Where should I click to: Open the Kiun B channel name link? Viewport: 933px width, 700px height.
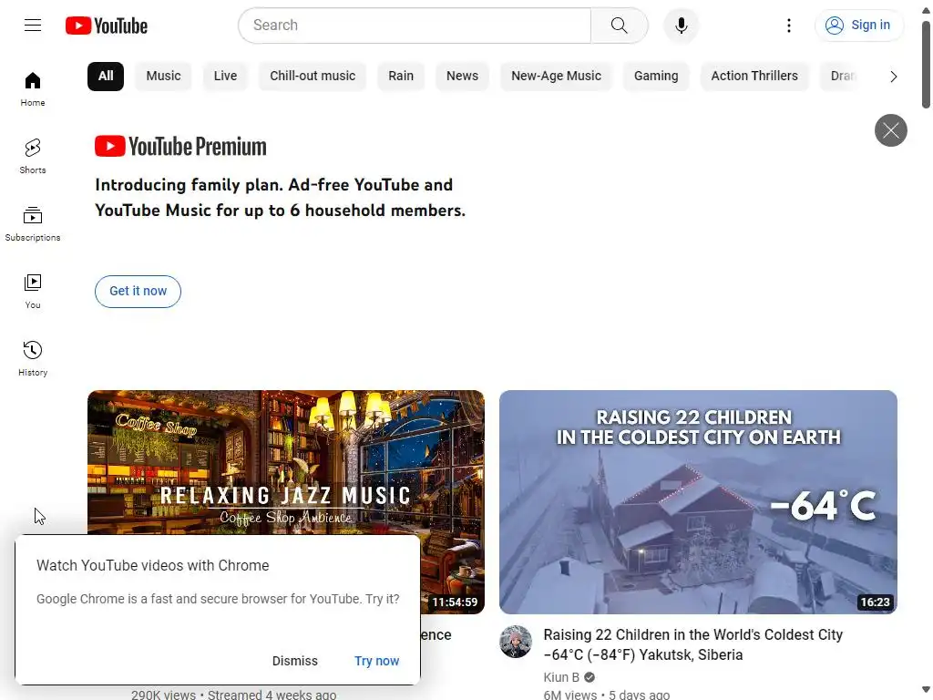561,677
